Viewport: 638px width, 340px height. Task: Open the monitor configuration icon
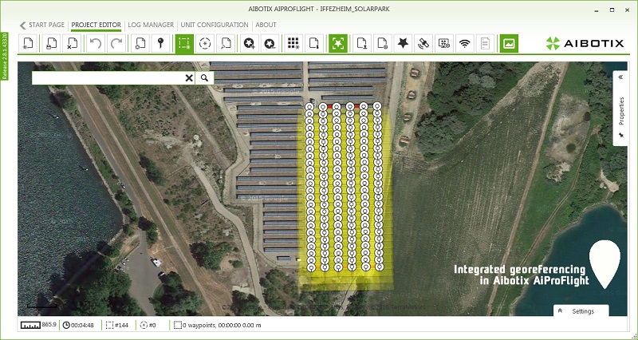(x=444, y=43)
